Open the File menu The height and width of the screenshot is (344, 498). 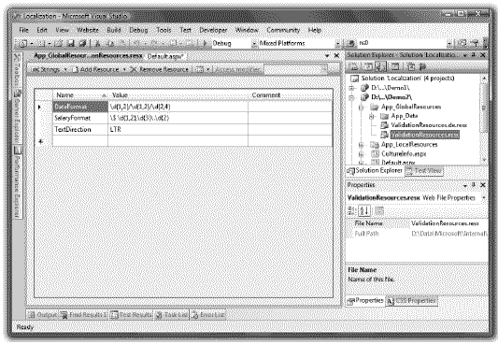click(x=23, y=30)
